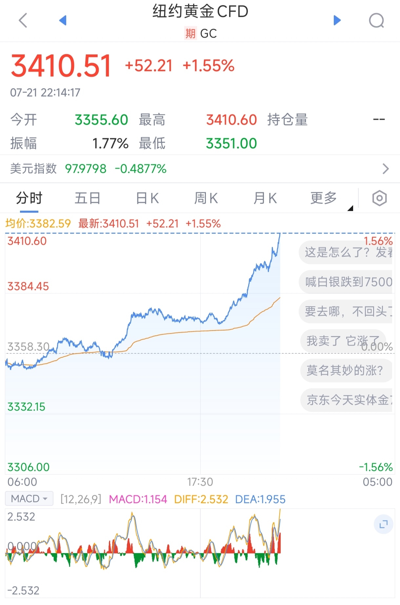
Task: Go back using the left chevron
Action: [23, 20]
